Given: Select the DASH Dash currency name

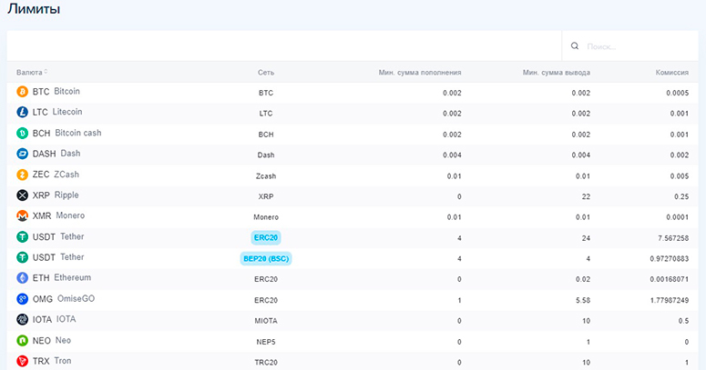Looking at the screenshot, I should pos(56,154).
